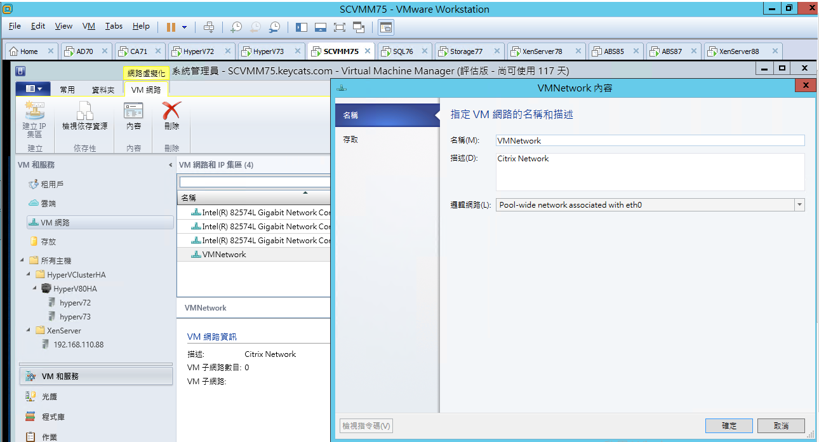Open the VMware VM menu
Viewport: 819px width, 442px height.
pos(89,26)
